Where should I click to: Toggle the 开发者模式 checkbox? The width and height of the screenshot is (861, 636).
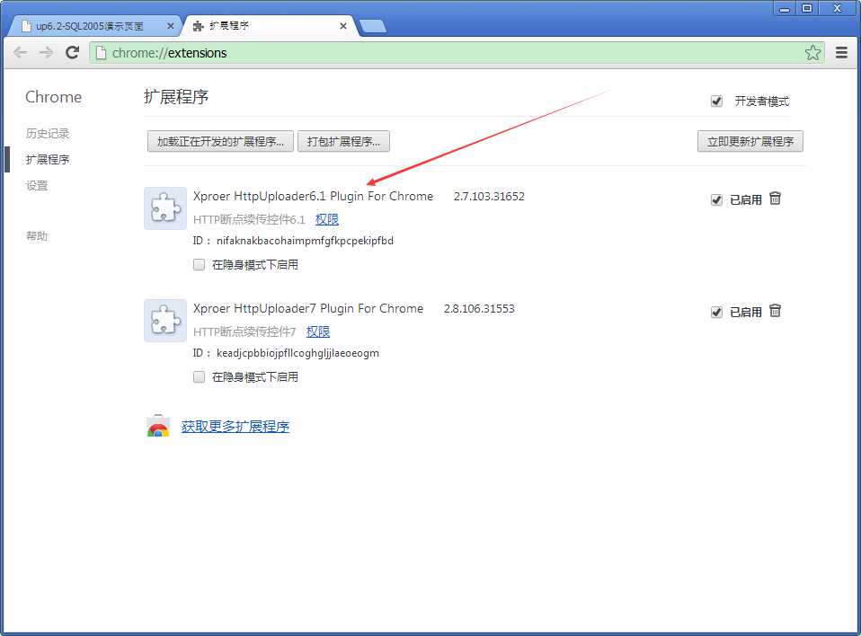pos(716,101)
